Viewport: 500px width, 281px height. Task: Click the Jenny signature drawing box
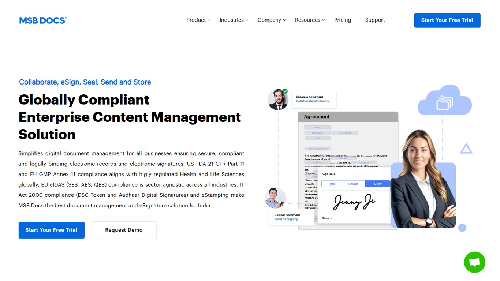click(x=356, y=202)
